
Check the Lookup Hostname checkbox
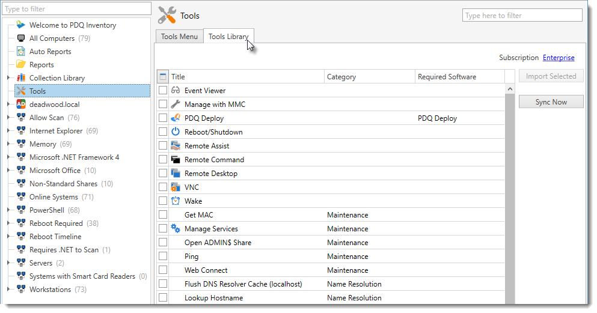163,297
